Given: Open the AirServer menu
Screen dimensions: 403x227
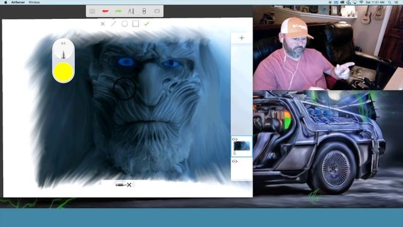Looking at the screenshot, I should pyautogui.click(x=18, y=3).
